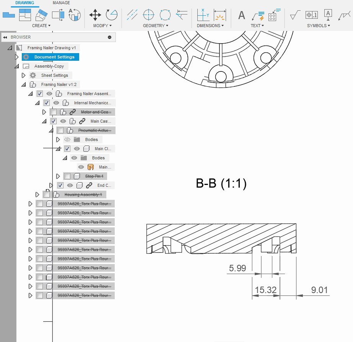Image resolution: width=353 pixels, height=342 pixels.
Task: Select the Section View tool
Action: [42, 15]
